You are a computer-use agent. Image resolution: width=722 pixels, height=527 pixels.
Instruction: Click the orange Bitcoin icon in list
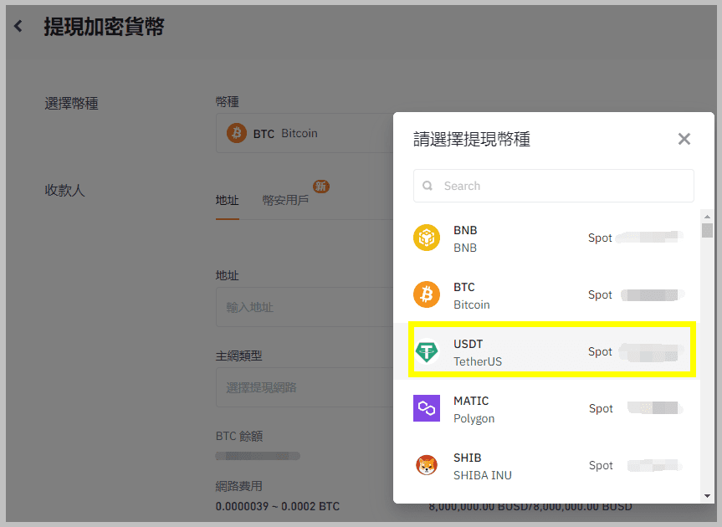[x=427, y=295]
